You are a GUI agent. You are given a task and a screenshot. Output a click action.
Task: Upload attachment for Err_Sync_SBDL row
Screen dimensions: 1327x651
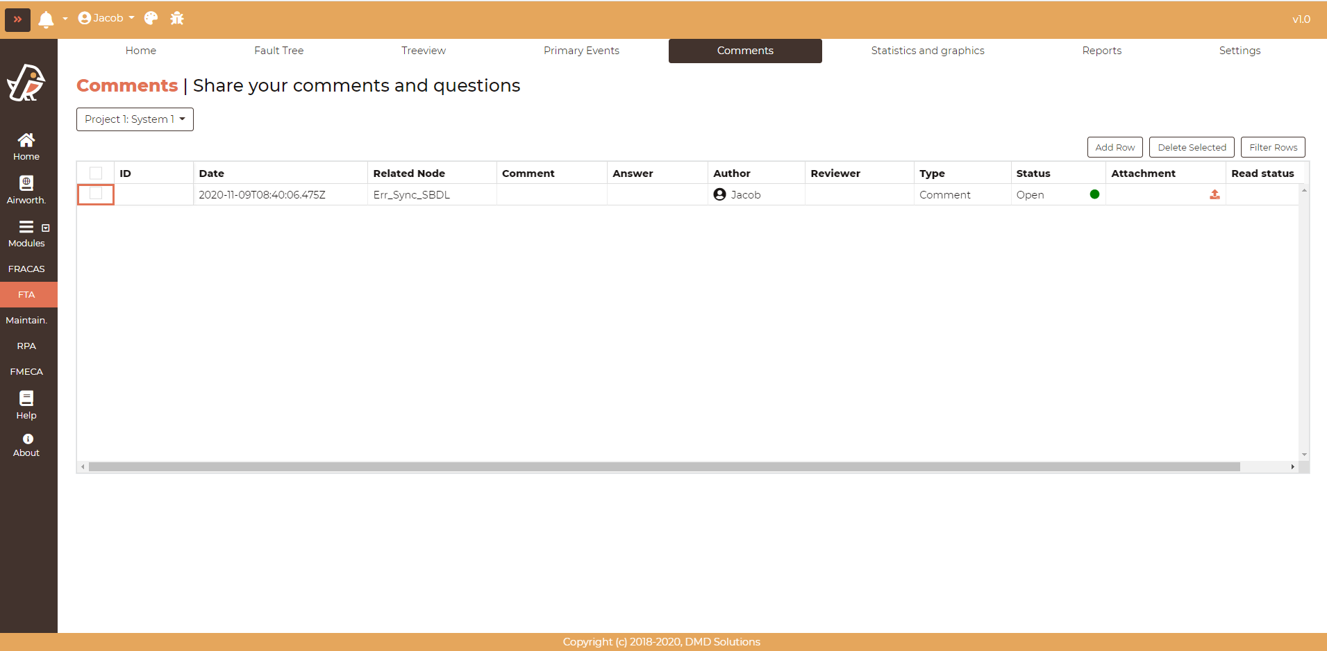(x=1214, y=195)
